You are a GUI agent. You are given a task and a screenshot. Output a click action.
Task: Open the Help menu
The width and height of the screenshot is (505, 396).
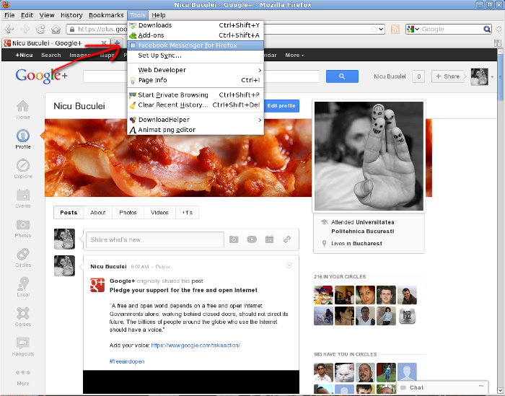click(159, 15)
